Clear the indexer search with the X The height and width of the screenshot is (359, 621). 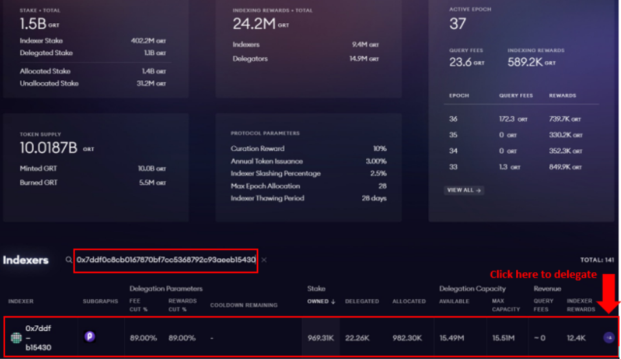click(264, 260)
